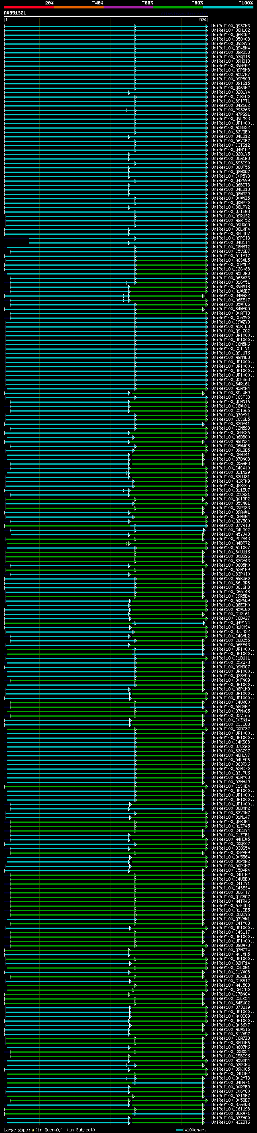Select the UniRef100_C3TS12 label
This screenshot has height=1133, width=257.
230,145
